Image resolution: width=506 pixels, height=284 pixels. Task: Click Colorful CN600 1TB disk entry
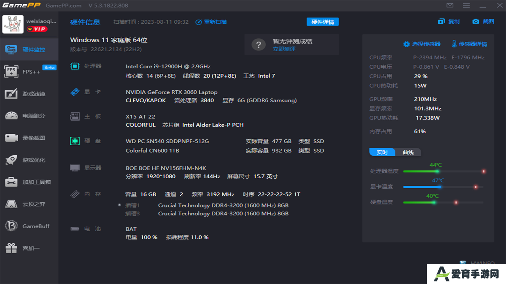153,150
